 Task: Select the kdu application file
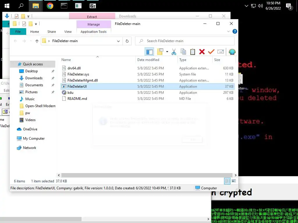point(148,93)
